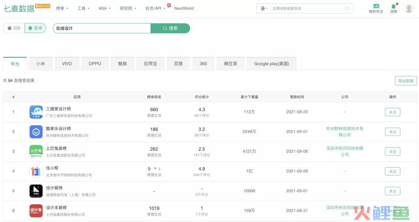Viewport: 419px width, 222px height.
Task: Click the 共 94 条搜索结果 text
Action: pos(19,80)
